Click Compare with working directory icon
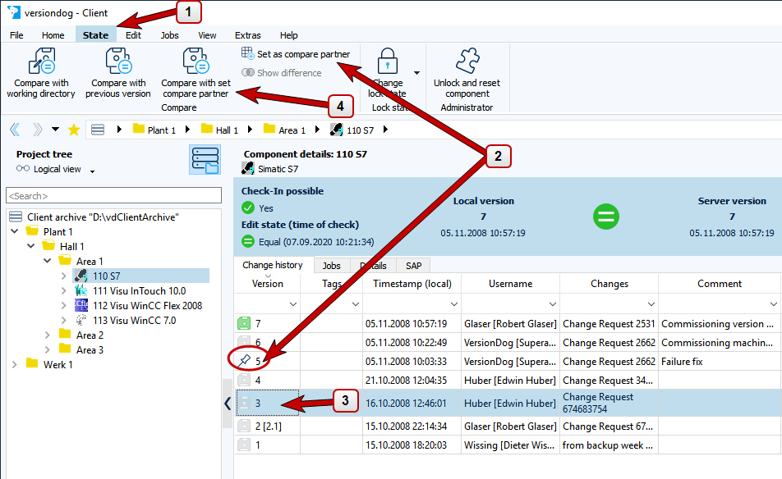The image size is (782, 479). 41,62
